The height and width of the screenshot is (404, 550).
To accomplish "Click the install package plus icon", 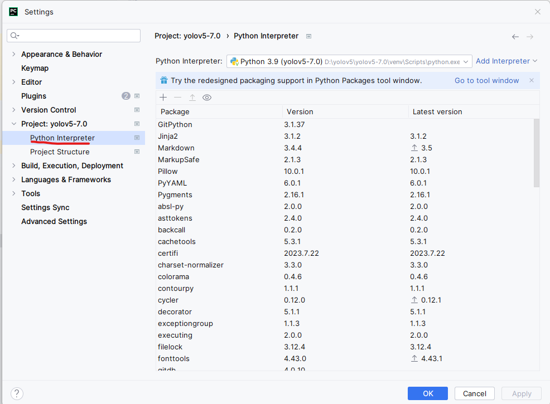I will point(163,98).
